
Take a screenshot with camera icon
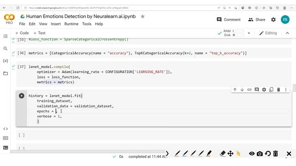(259, 154)
